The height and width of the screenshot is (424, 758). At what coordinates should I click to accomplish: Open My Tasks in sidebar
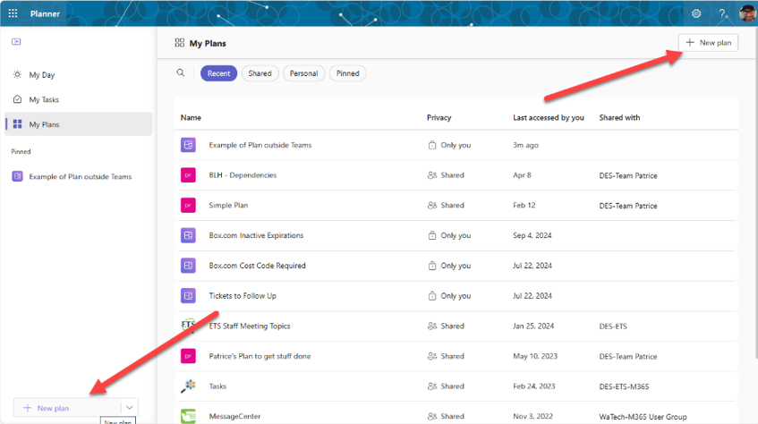coord(79,99)
